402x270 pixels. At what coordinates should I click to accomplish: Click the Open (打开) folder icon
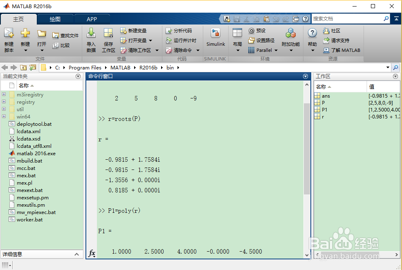pos(42,33)
